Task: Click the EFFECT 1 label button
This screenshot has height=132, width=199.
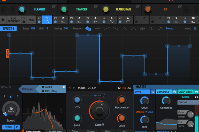Action: pyautogui.click(x=8, y=29)
